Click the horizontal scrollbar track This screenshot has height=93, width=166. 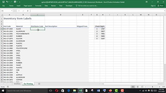click(133, 84)
